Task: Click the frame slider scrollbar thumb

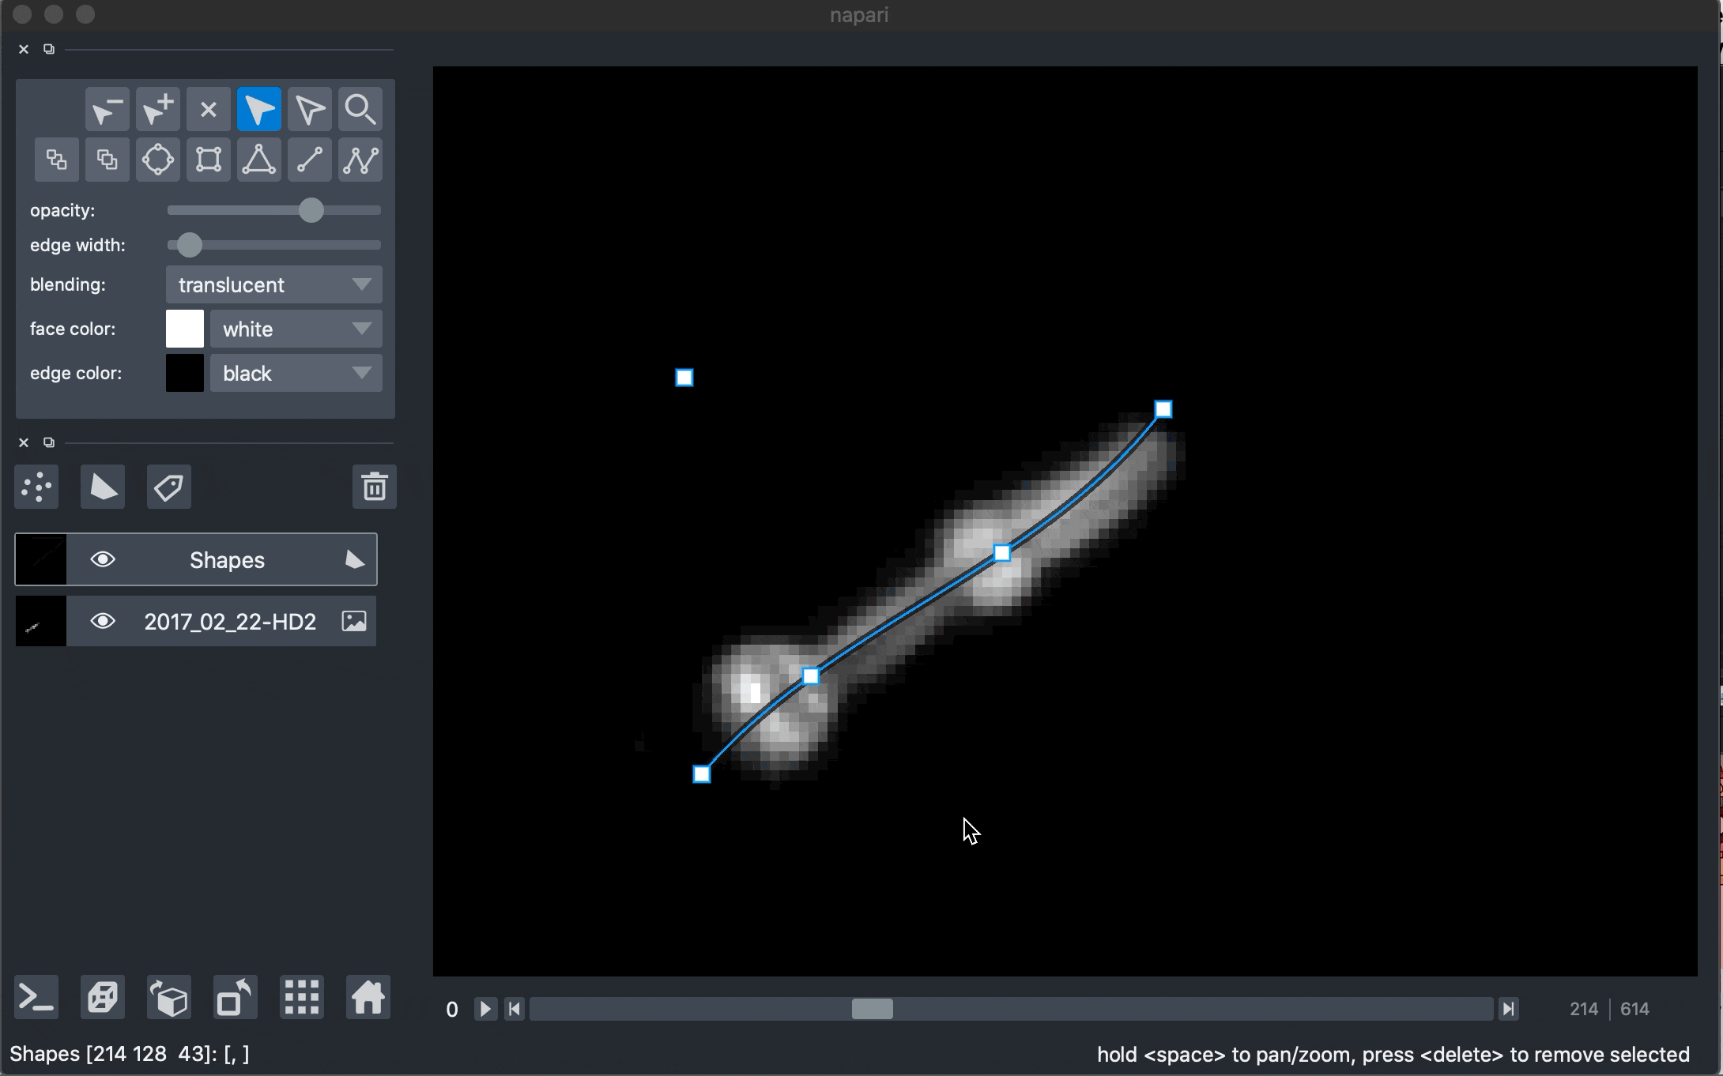Action: pyautogui.click(x=873, y=1009)
